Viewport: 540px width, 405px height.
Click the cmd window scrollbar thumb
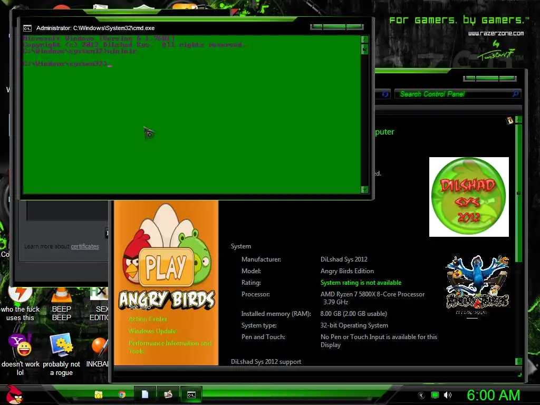pyautogui.click(x=364, y=50)
